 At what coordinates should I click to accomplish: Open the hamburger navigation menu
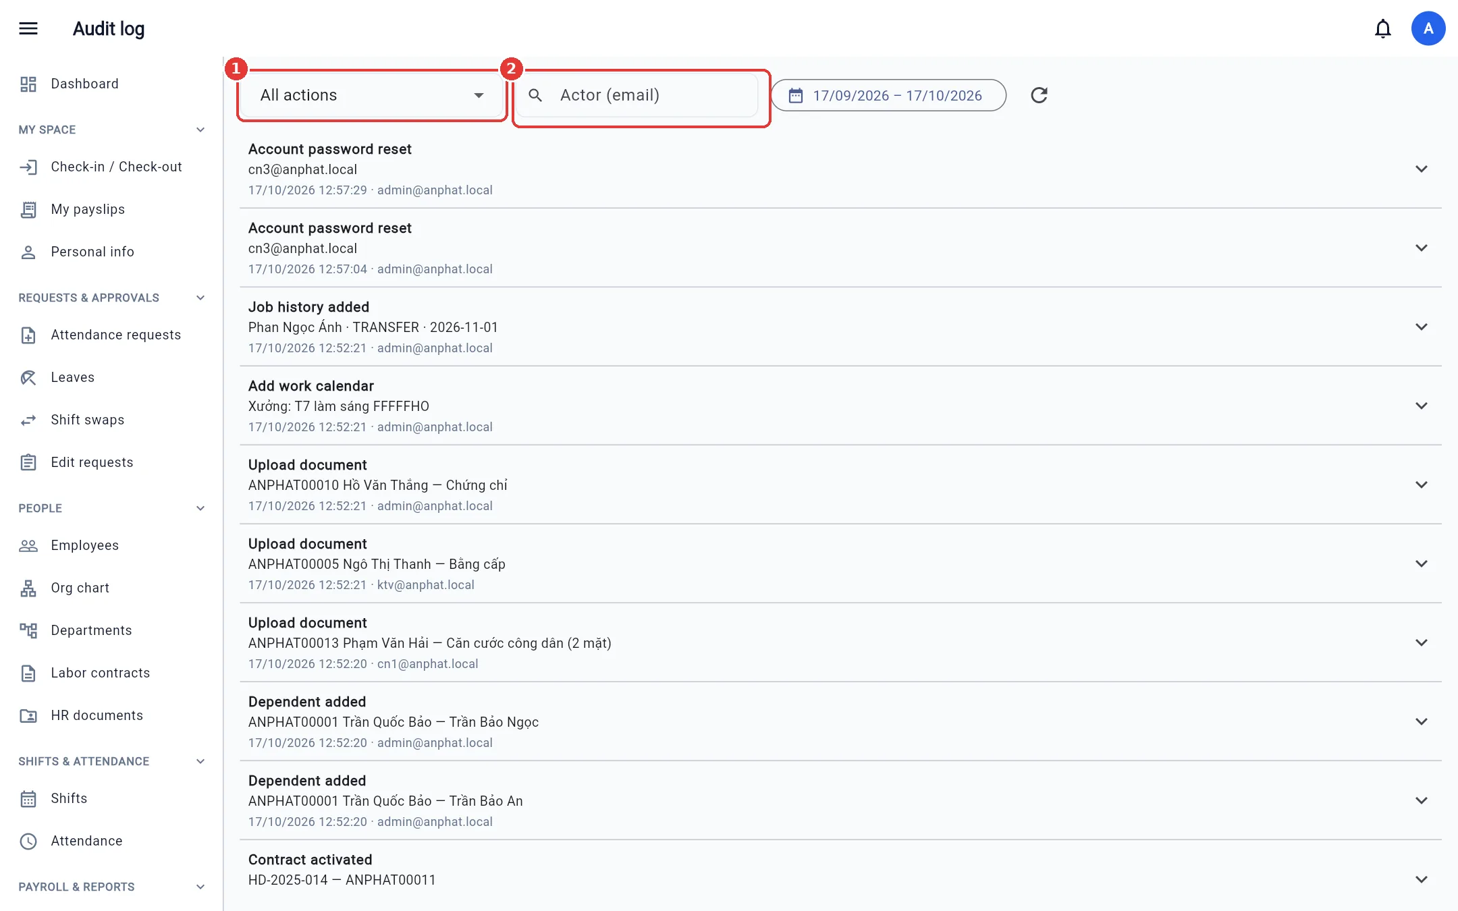point(28,28)
